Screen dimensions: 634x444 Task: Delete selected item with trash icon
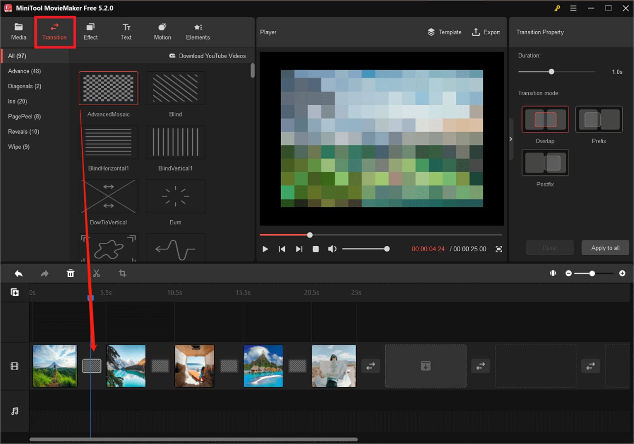(x=71, y=273)
